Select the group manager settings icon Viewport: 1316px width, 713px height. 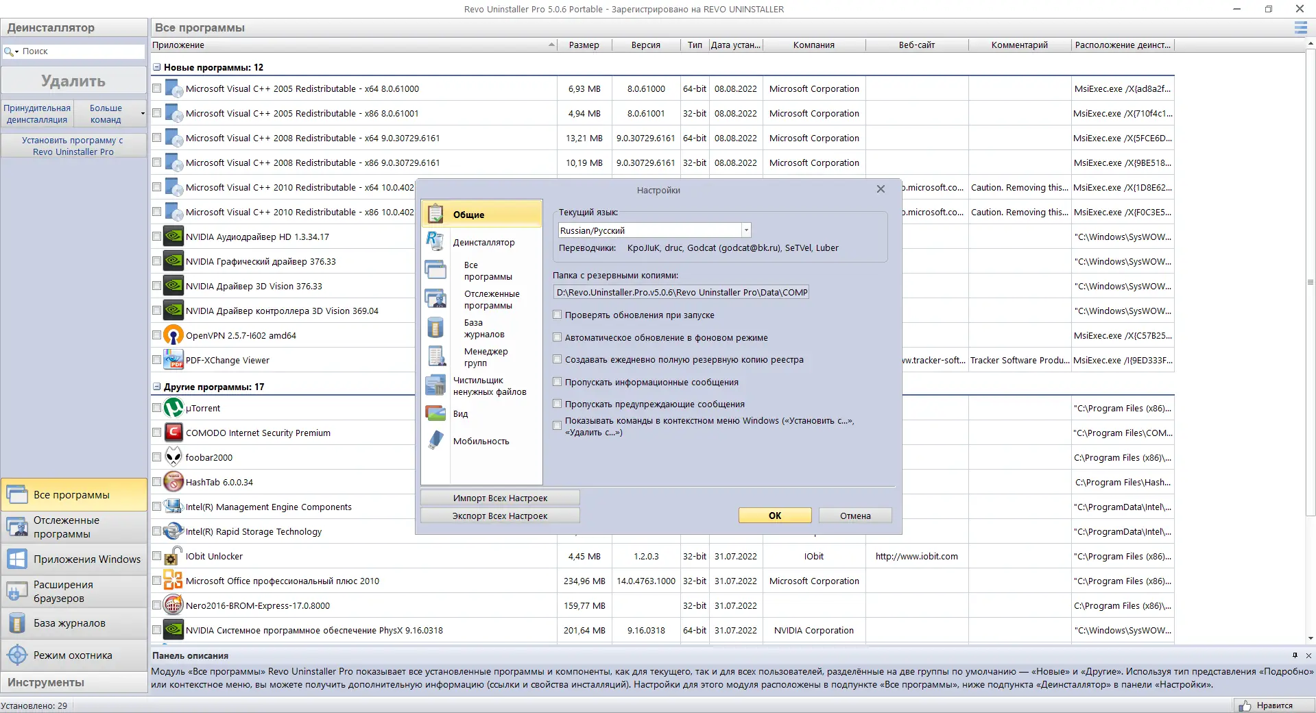click(435, 356)
